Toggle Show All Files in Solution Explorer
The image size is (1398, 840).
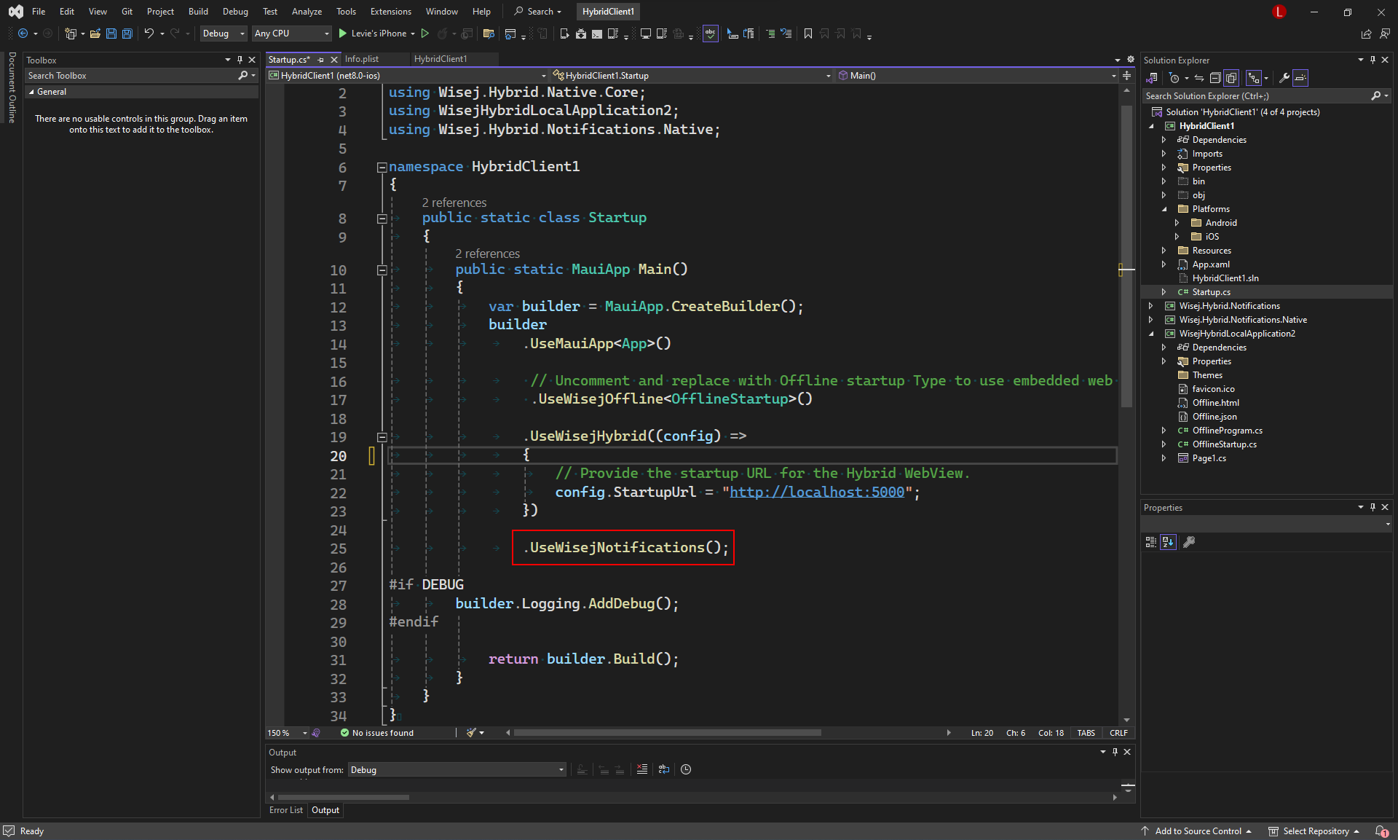pyautogui.click(x=1231, y=78)
